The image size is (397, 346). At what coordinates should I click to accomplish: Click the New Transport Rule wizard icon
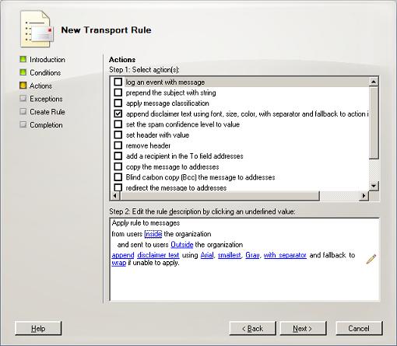coord(37,29)
